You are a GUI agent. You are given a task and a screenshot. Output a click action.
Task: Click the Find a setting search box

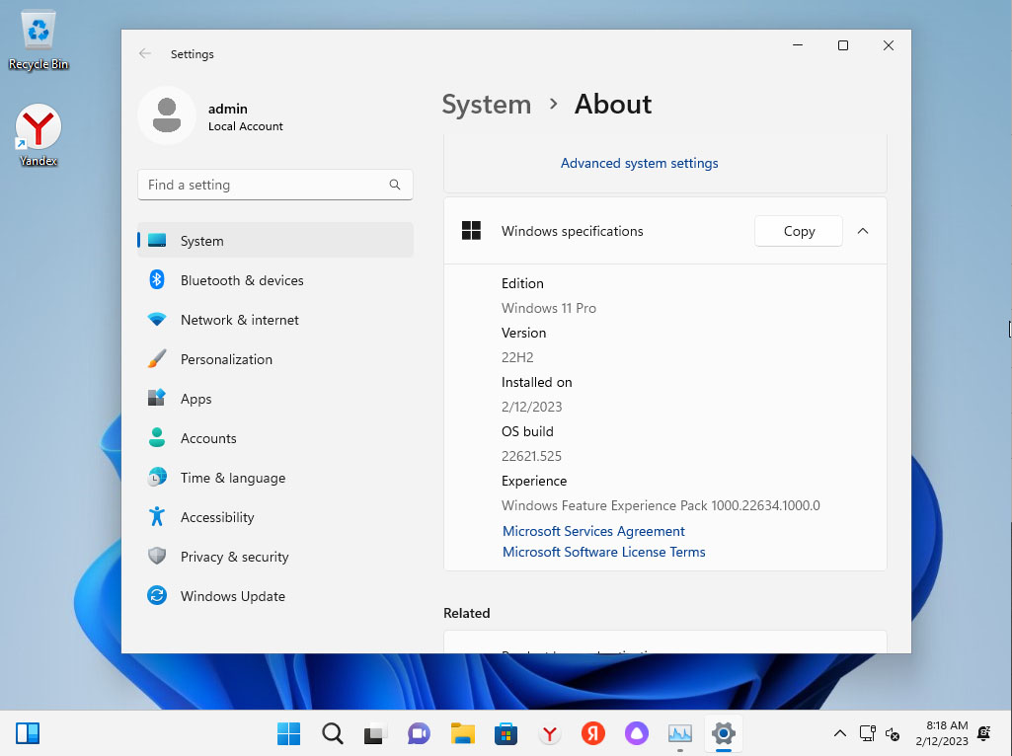pos(267,185)
